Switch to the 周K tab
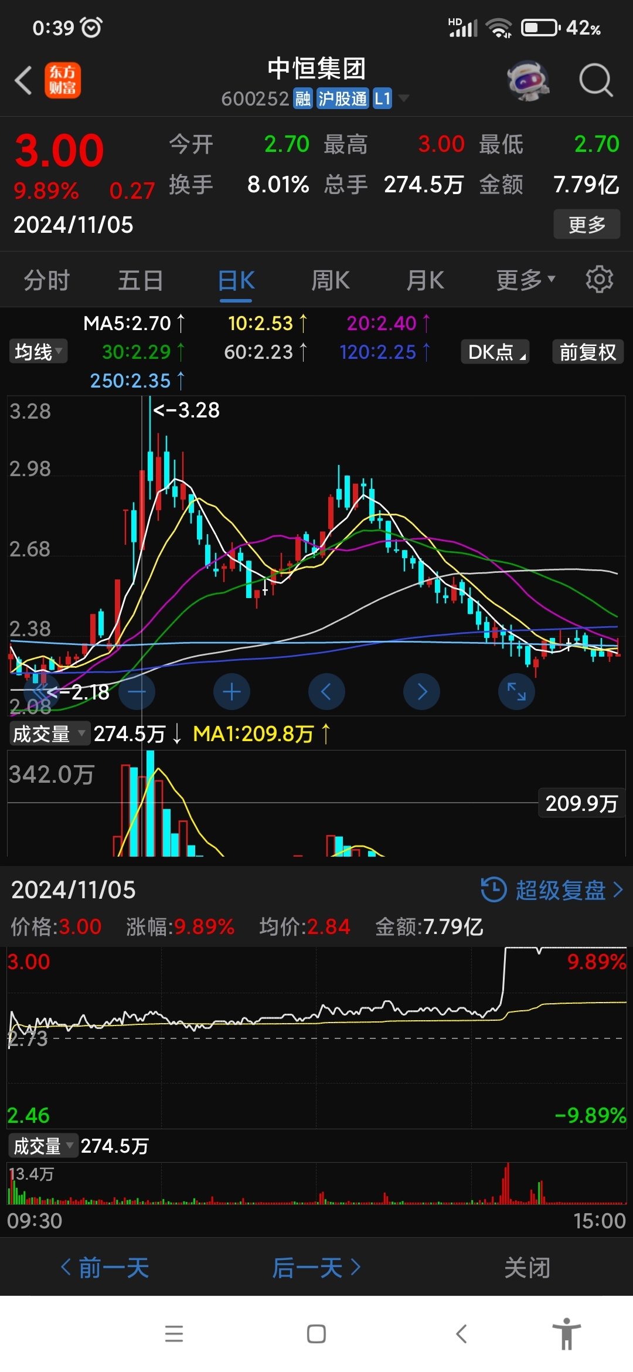The height and width of the screenshot is (1372, 633). pos(331,280)
